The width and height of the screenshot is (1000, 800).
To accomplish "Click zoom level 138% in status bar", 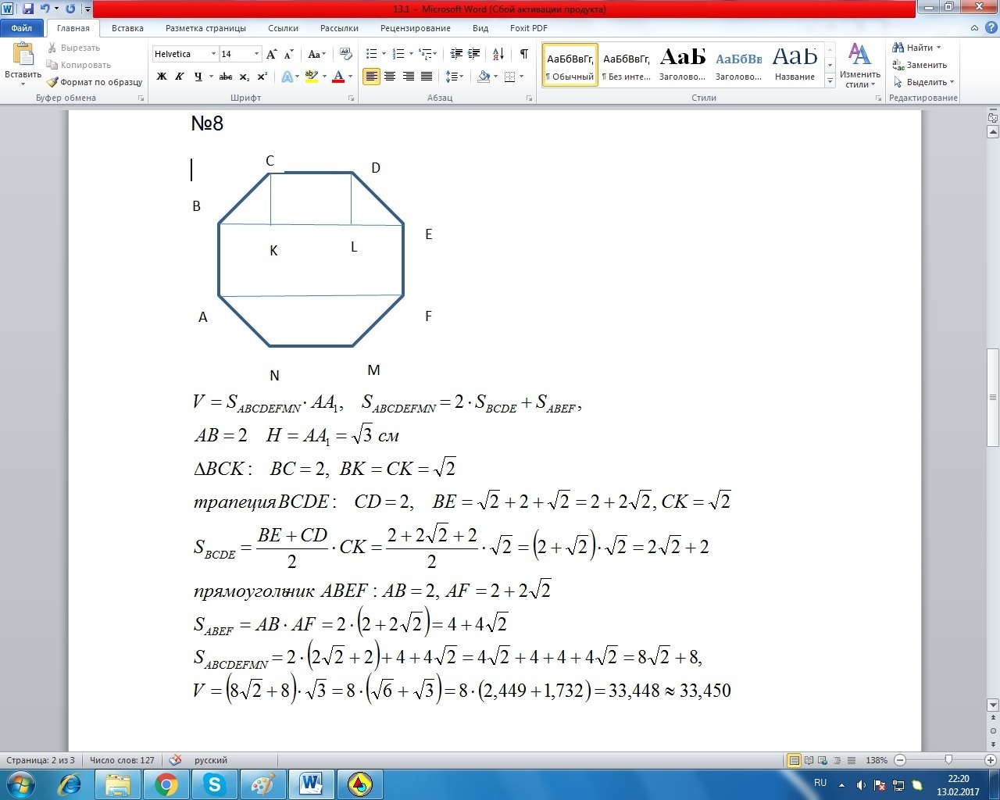I will (x=877, y=760).
